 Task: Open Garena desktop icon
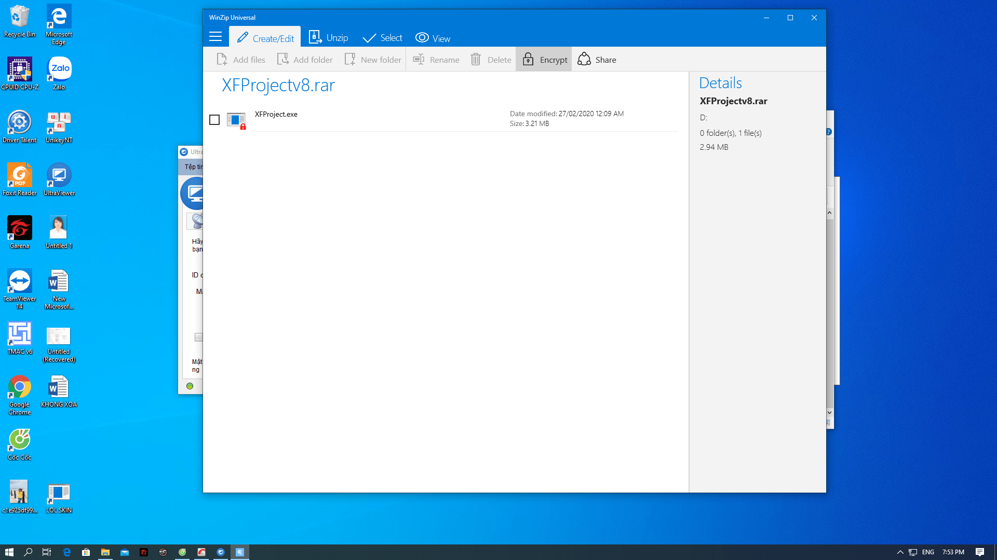click(x=20, y=232)
